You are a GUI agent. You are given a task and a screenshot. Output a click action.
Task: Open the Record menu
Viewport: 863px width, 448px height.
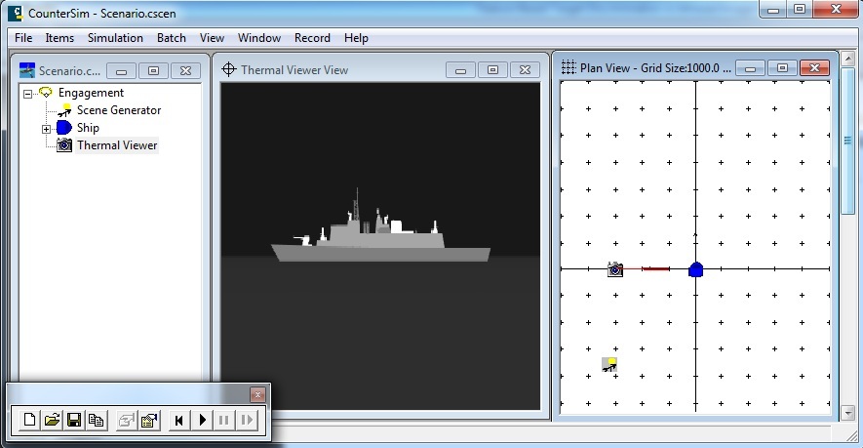click(x=312, y=38)
